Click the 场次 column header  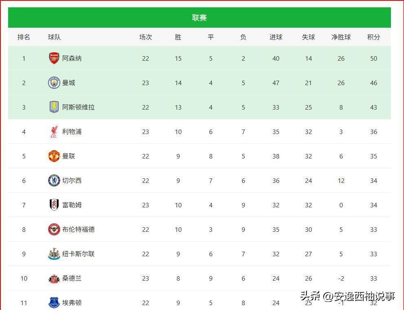tap(145, 37)
